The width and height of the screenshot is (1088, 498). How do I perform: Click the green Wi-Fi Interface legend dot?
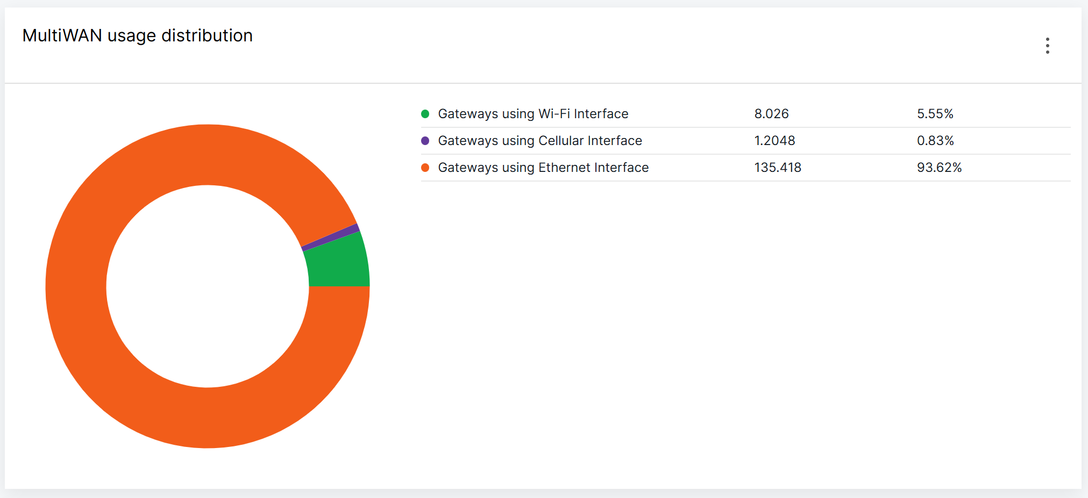pyautogui.click(x=425, y=114)
